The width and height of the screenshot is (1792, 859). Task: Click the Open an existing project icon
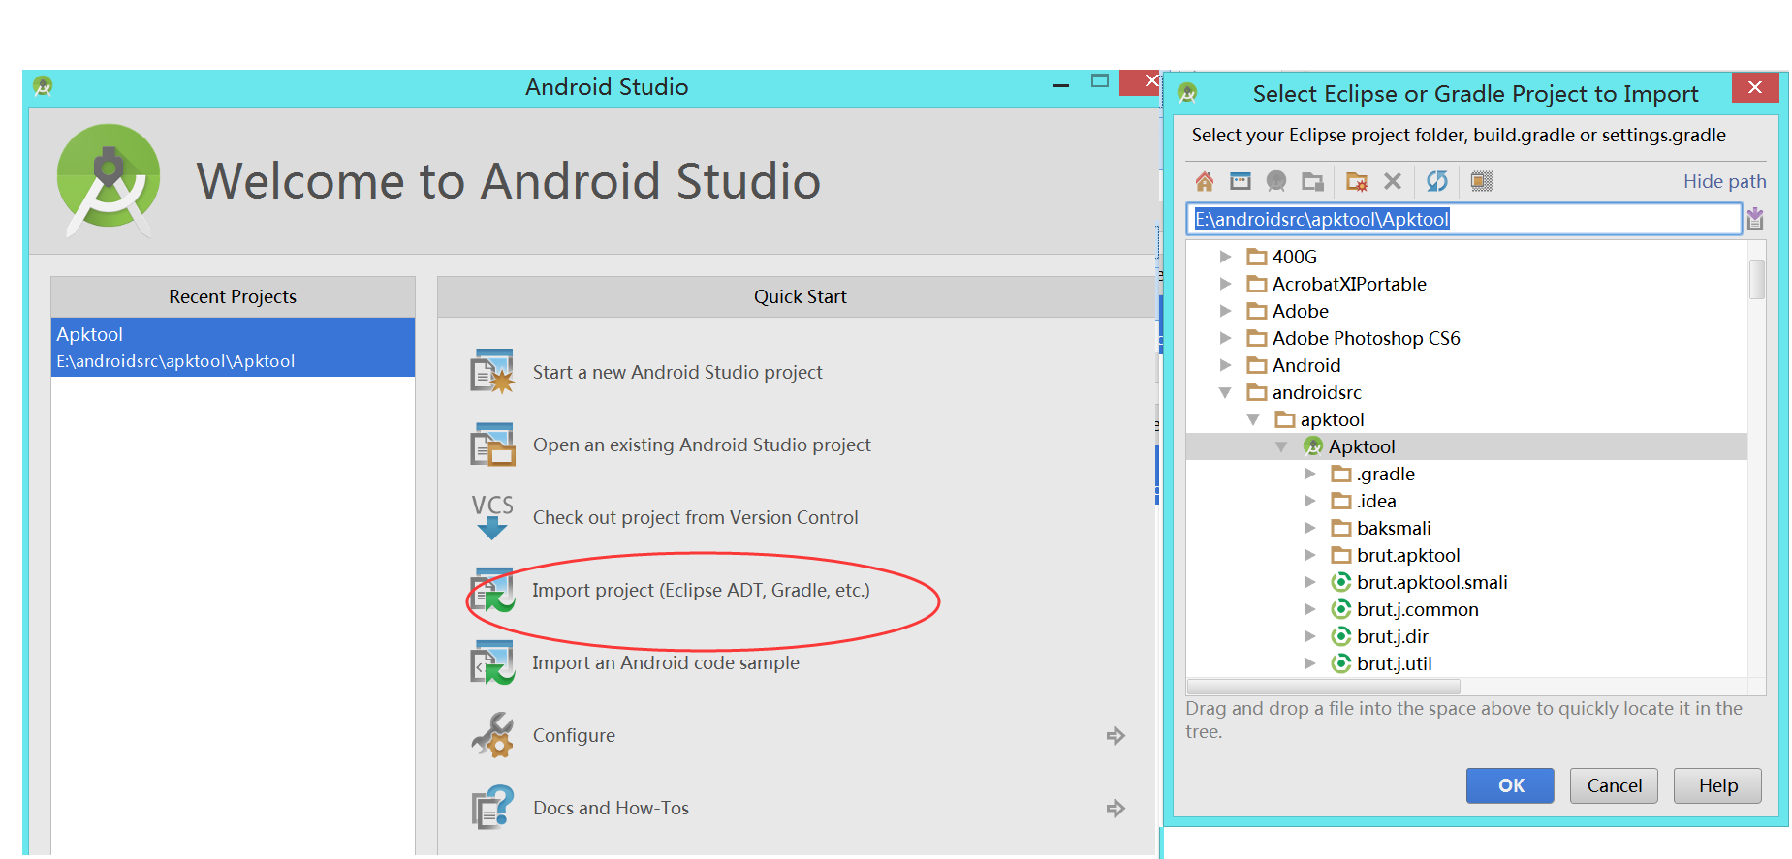coord(492,445)
